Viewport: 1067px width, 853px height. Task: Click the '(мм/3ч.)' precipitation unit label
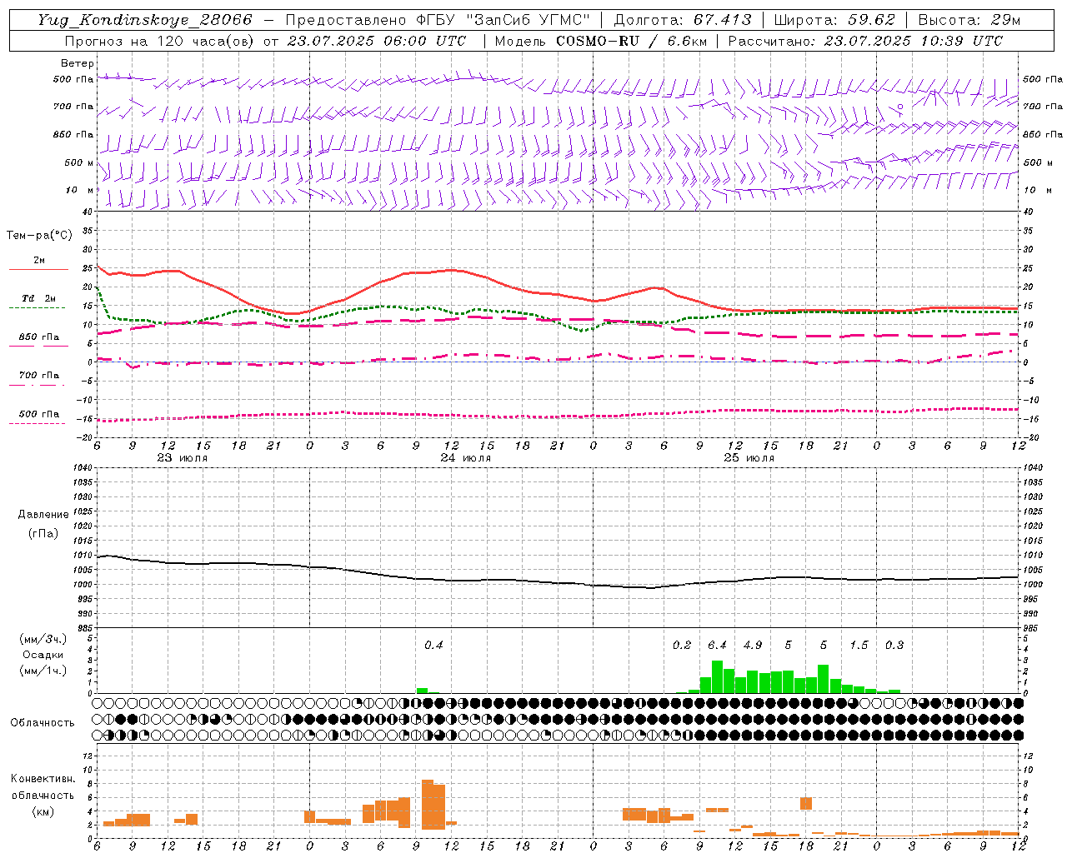(43, 639)
